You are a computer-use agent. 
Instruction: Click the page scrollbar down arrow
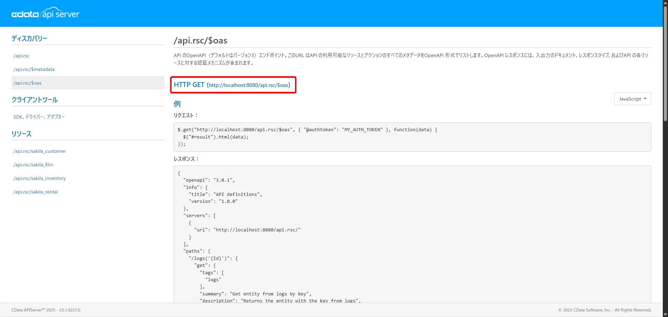pos(665,314)
